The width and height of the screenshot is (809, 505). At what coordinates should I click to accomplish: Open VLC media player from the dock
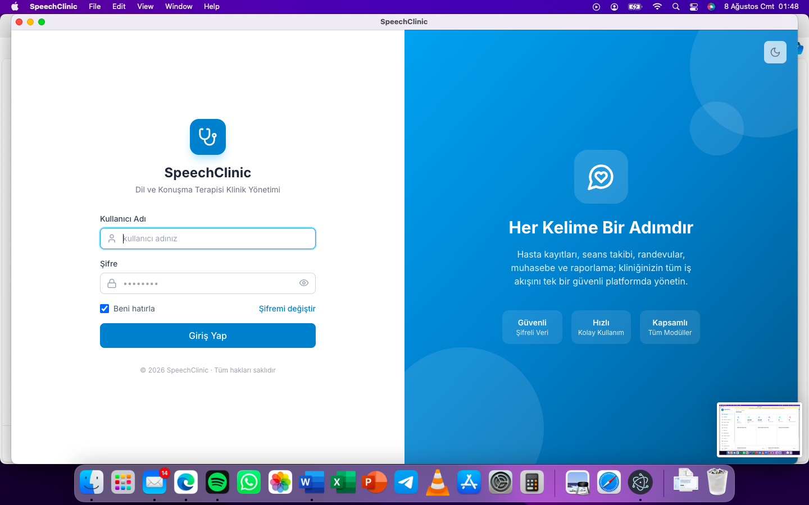tap(438, 482)
